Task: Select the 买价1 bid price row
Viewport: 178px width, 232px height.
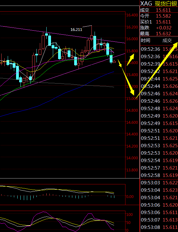Action: [159, 22]
